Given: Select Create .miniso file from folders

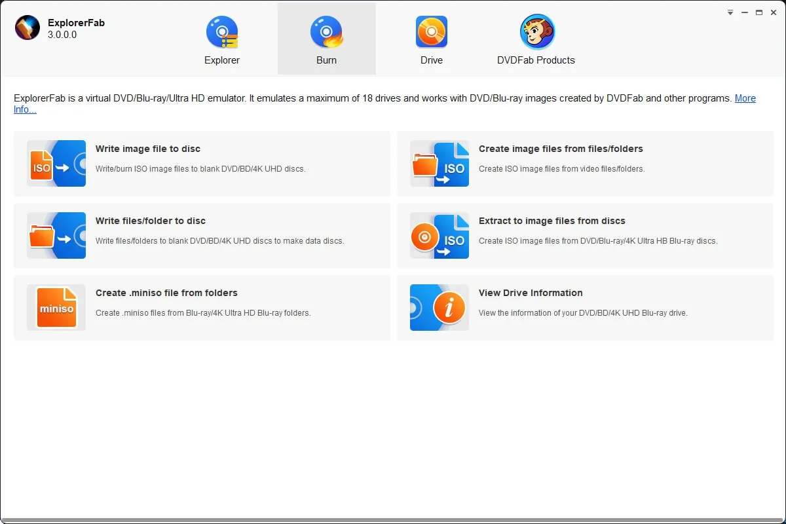Looking at the screenshot, I should point(166,293).
